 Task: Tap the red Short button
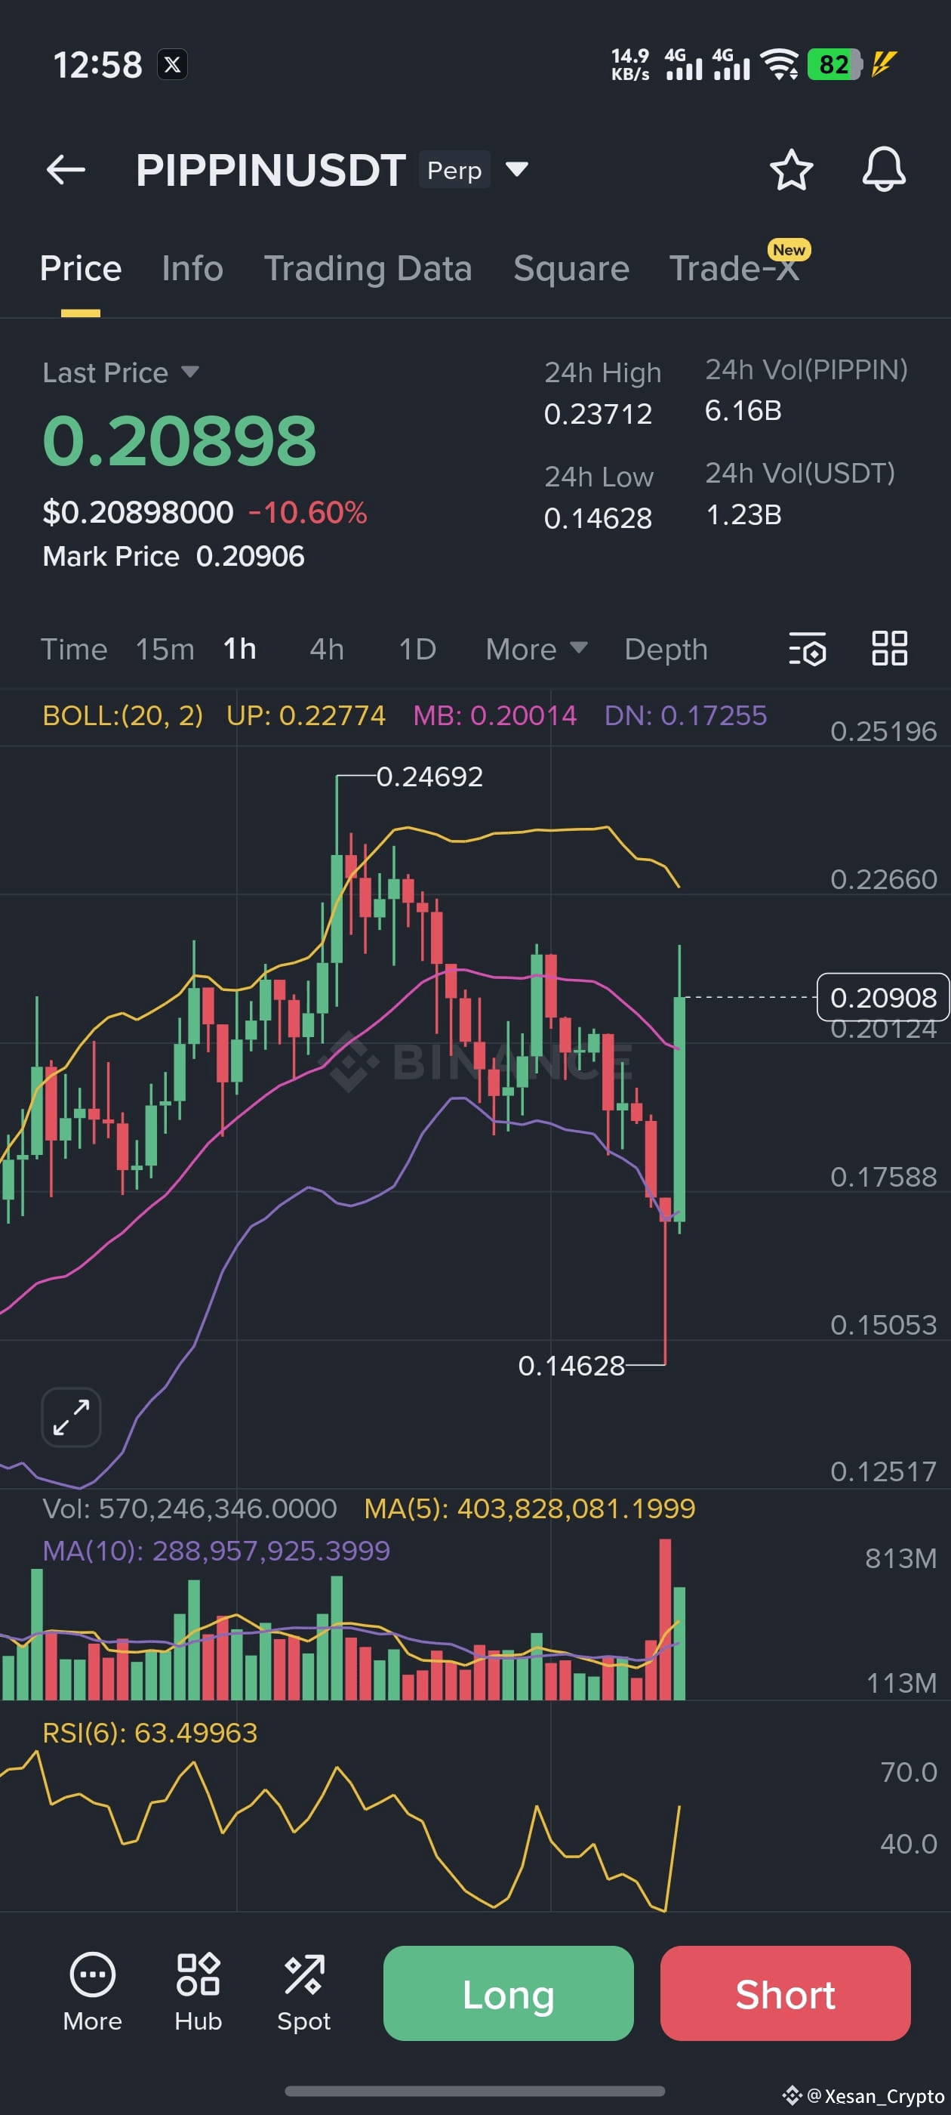(785, 1993)
